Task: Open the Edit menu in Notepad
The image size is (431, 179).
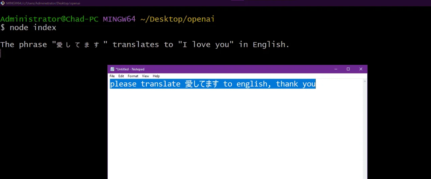Action: [x=121, y=76]
